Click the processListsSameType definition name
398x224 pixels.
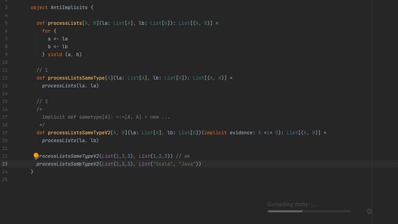click(76, 78)
